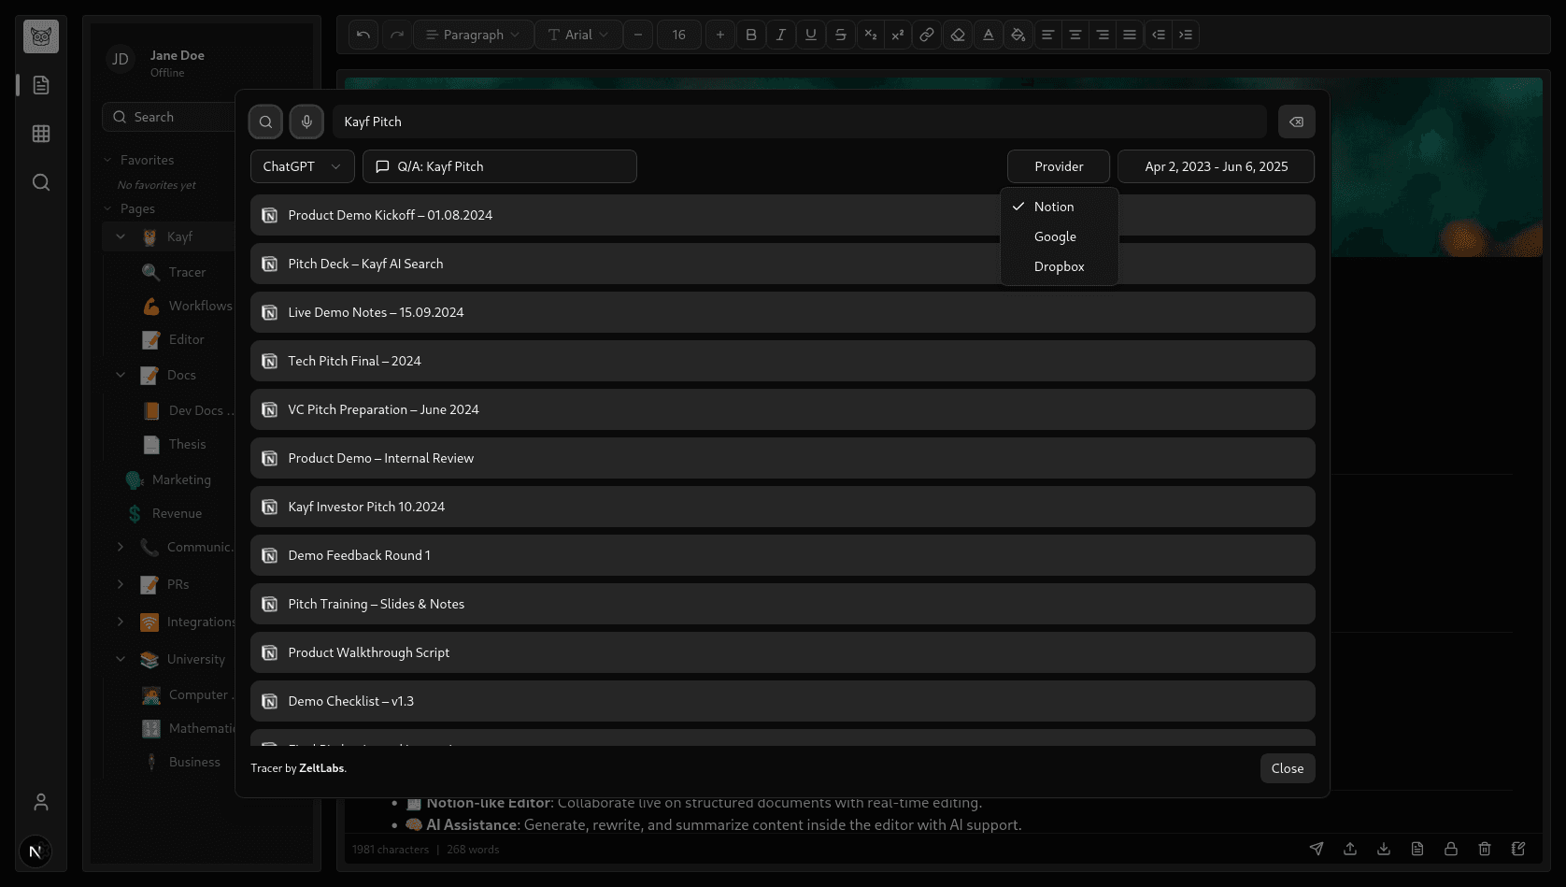Viewport: 1566px width, 887px height.
Task: Click the search icon in the Tracer dialog
Action: coord(266,122)
